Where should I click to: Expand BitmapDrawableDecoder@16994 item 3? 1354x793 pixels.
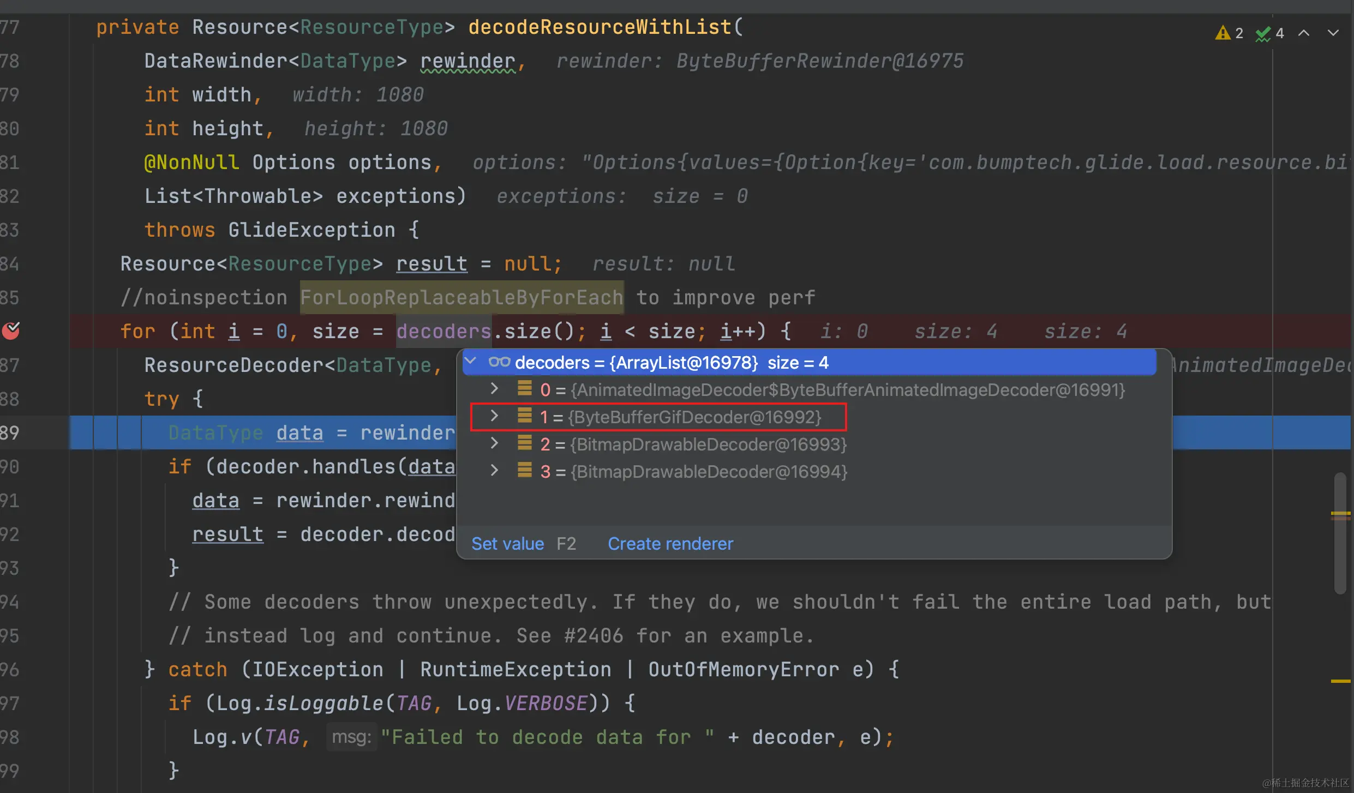tap(494, 470)
